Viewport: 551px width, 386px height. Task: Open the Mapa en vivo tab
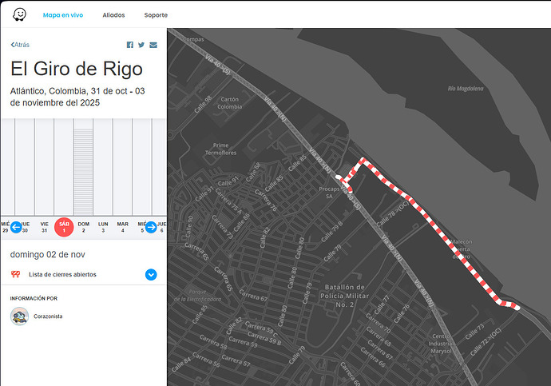pyautogui.click(x=65, y=15)
